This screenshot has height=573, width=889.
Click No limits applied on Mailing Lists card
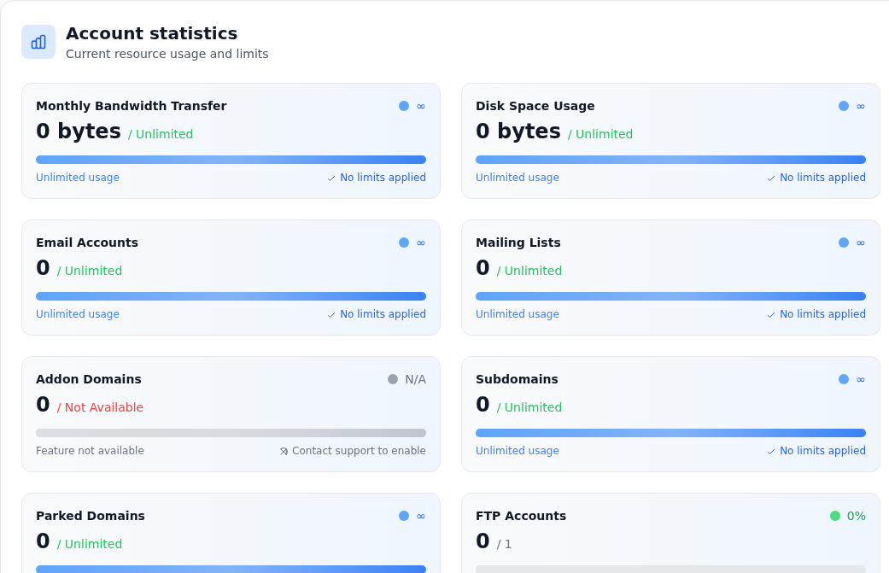(822, 314)
